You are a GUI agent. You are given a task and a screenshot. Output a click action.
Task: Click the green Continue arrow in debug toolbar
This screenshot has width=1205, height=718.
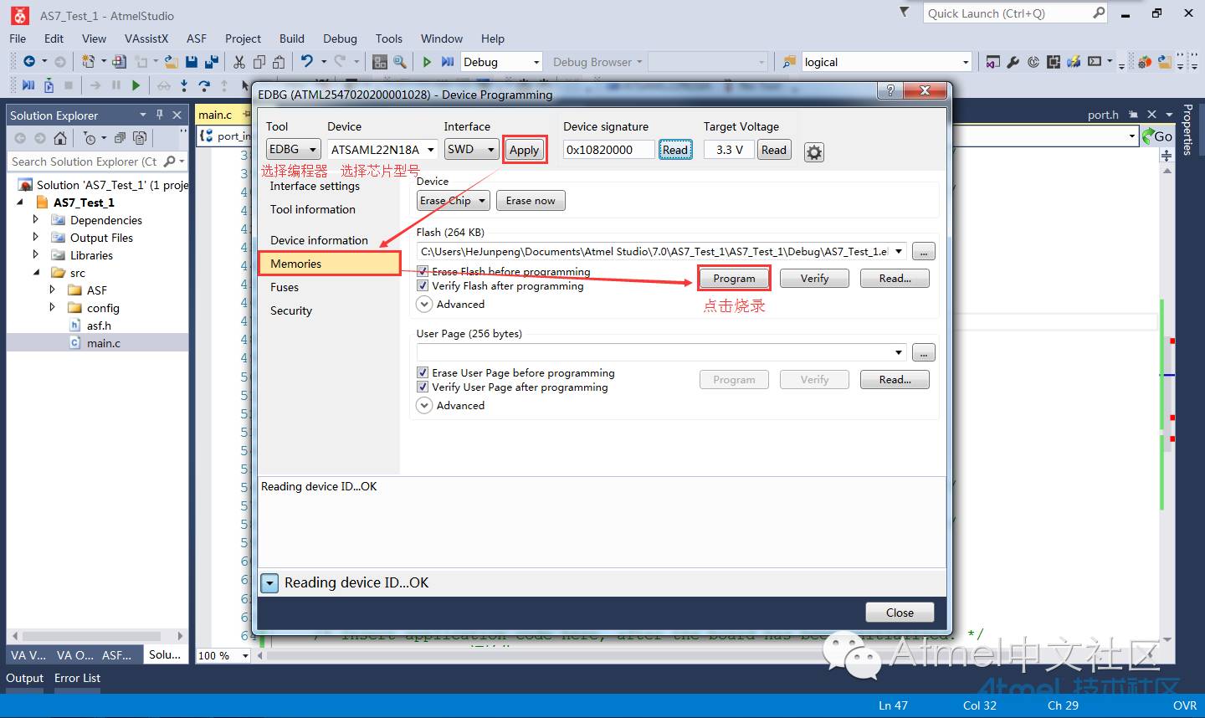tap(136, 85)
